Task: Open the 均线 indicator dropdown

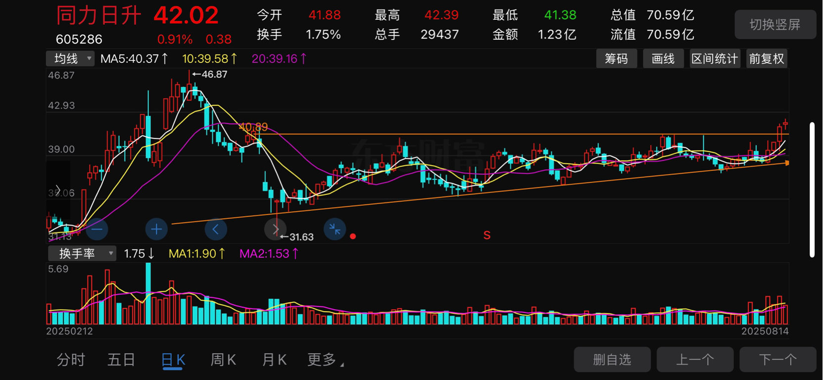Action: tap(70, 59)
